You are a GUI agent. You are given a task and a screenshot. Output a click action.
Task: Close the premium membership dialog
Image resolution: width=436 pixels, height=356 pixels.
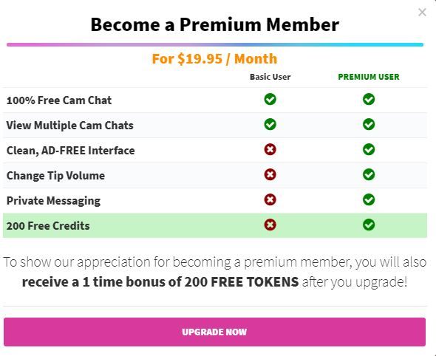tap(422, 13)
